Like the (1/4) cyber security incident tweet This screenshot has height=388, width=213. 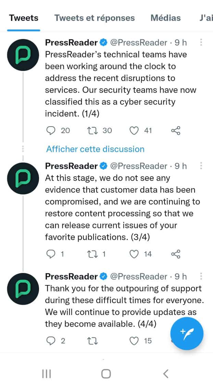[135, 130]
